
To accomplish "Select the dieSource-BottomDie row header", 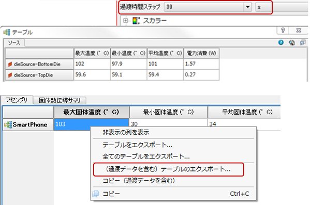I will point(39,64).
